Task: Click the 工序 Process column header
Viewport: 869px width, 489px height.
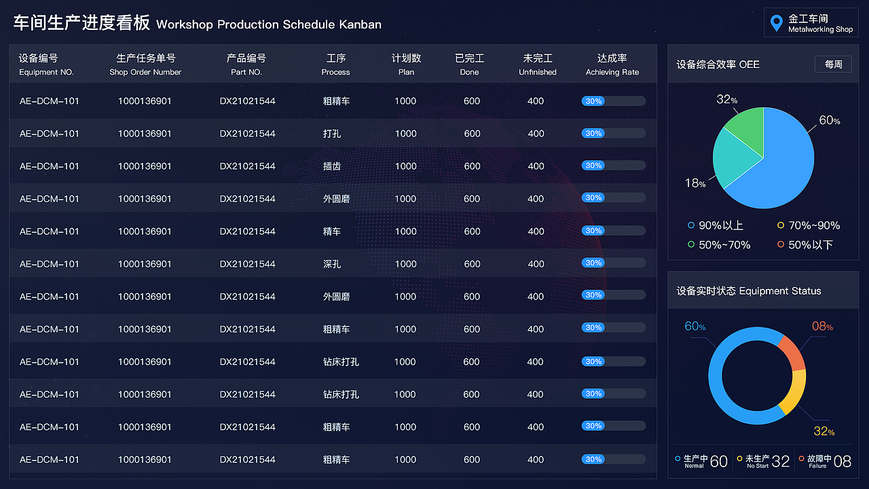Action: pos(336,65)
